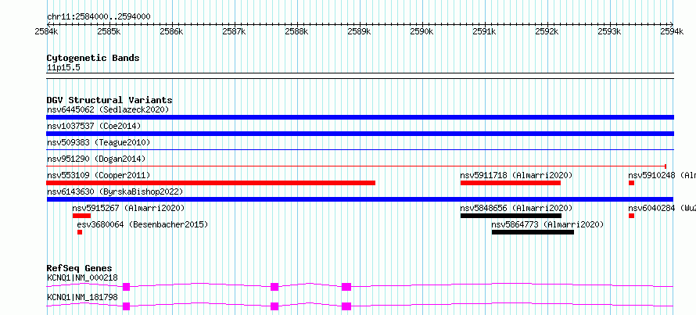This screenshot has height=315, width=696.
Task: Click middle magenta exon of KCNQ1|NM_000218
Action: pyautogui.click(x=274, y=287)
